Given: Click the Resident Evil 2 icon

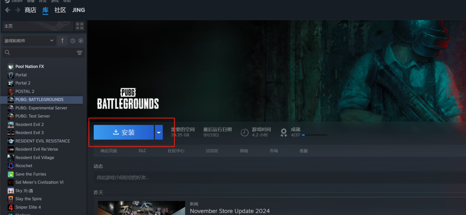Looking at the screenshot, I should click(11, 124).
